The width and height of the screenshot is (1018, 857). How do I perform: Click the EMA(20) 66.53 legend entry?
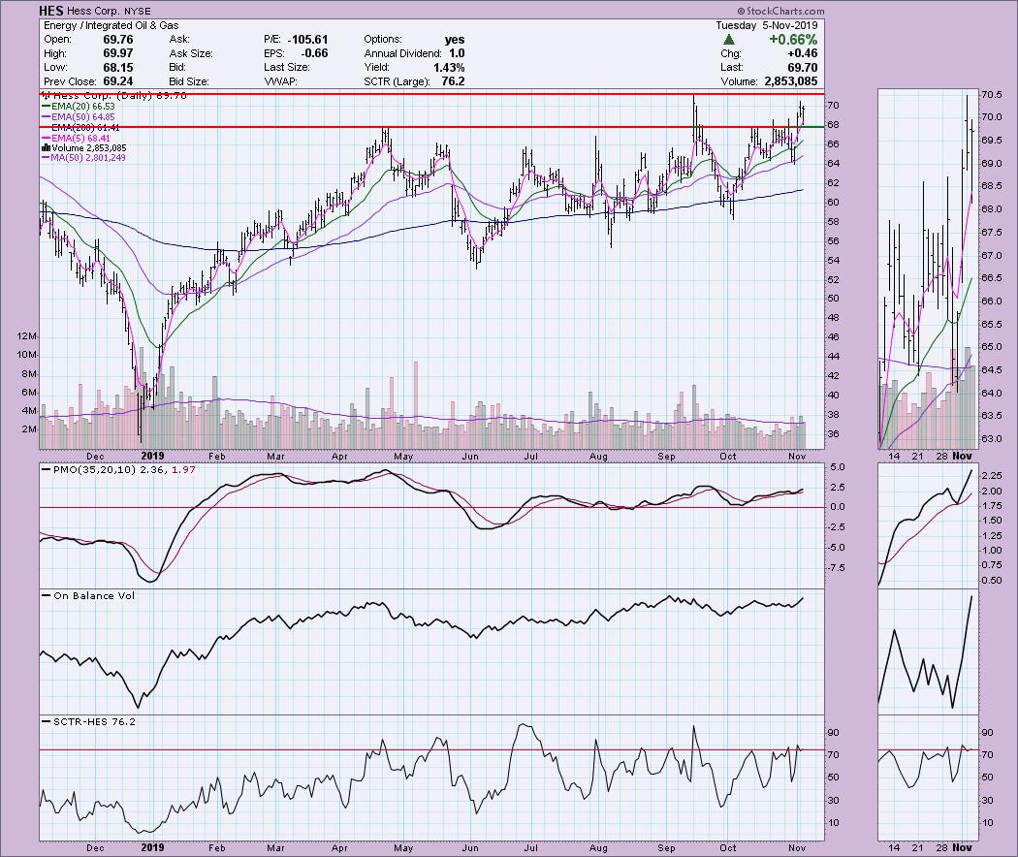click(x=78, y=107)
